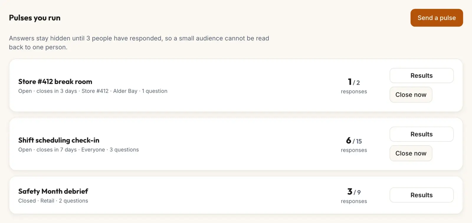Select the Shift scheduling check-in title
The width and height of the screenshot is (472, 223).
coord(59,140)
